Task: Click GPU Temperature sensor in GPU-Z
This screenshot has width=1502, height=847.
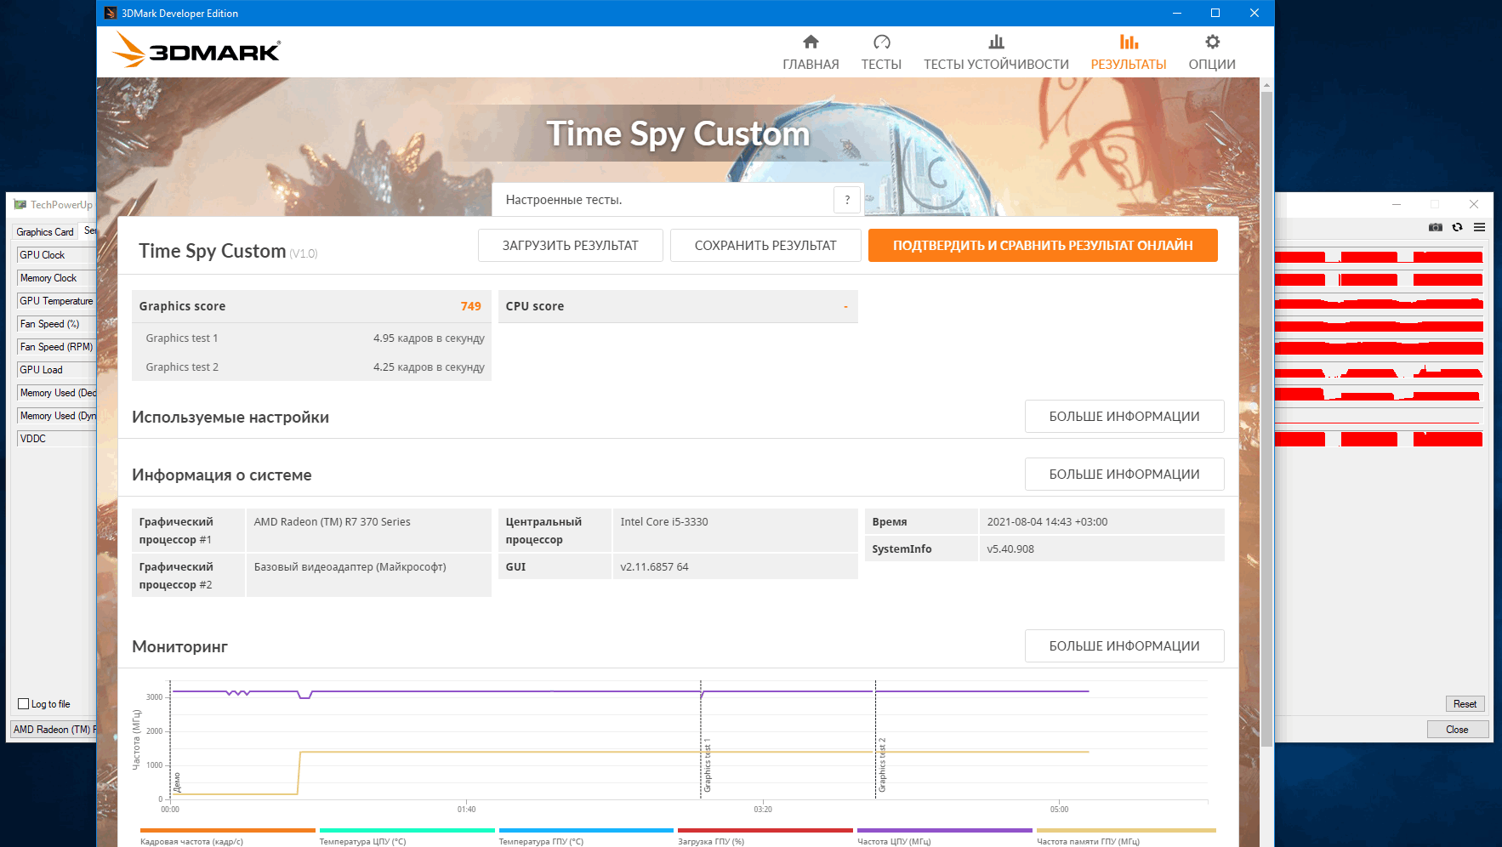Action: (x=56, y=301)
